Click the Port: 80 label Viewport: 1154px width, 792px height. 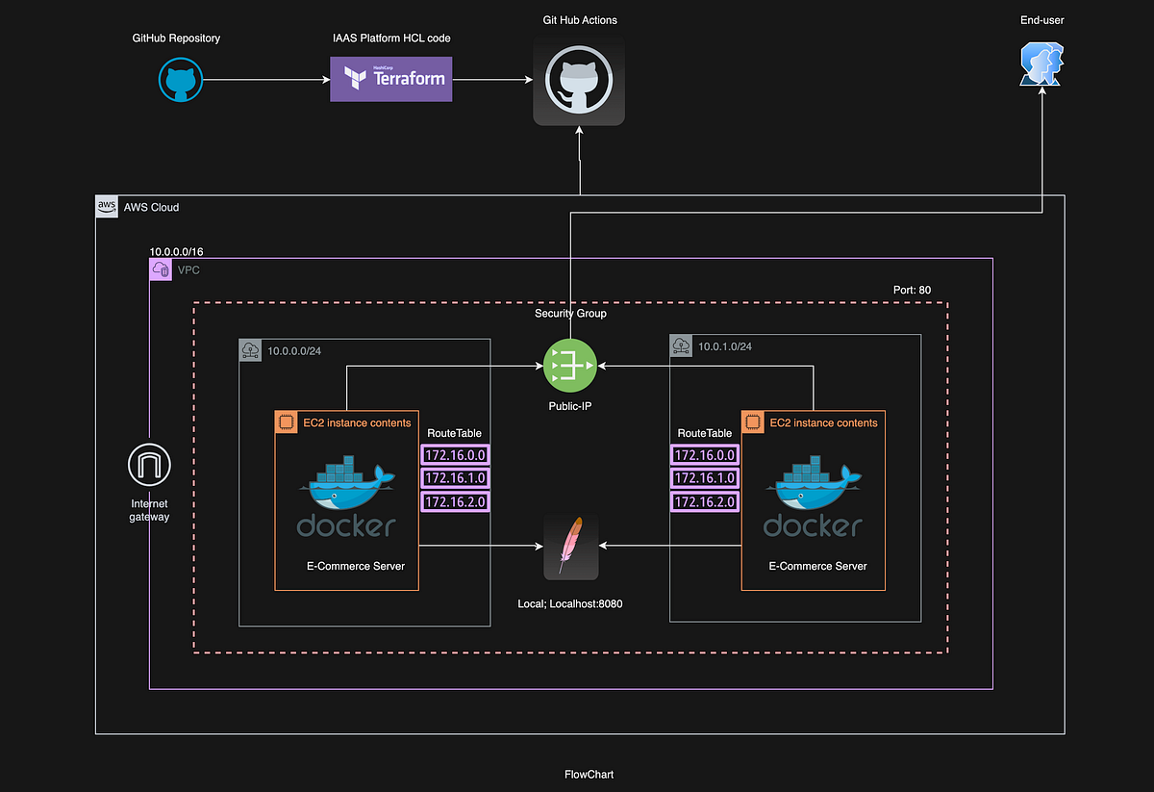pyautogui.click(x=911, y=289)
